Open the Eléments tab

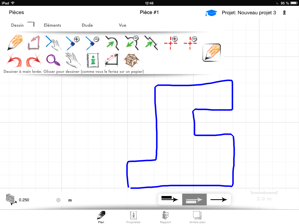[53, 25]
